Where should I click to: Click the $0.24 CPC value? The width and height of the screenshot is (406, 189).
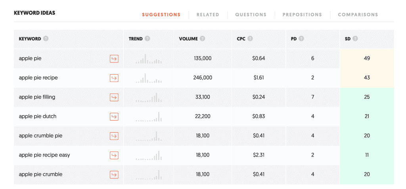point(259,97)
